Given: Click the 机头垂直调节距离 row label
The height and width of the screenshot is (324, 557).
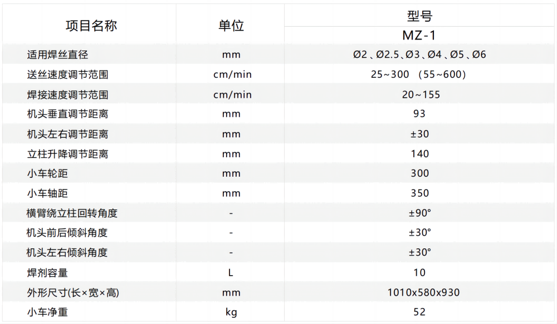Looking at the screenshot, I should [x=67, y=114].
